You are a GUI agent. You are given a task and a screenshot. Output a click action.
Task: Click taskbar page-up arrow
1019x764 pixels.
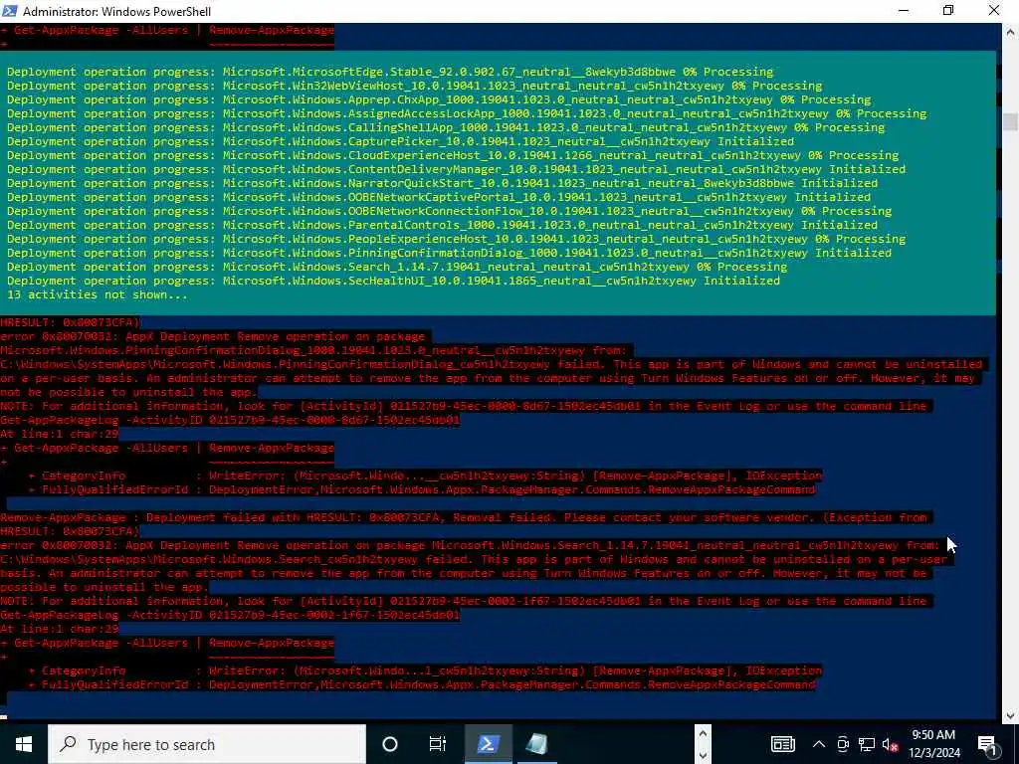click(x=703, y=734)
